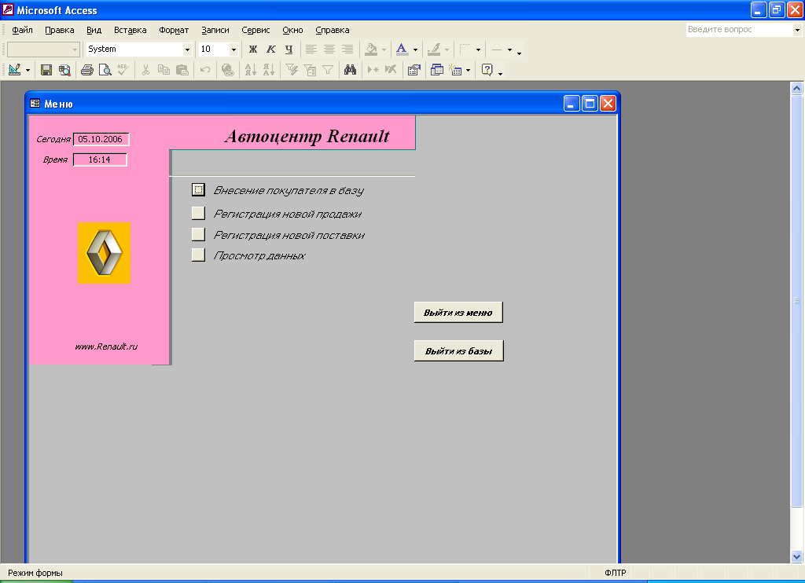Open the Справка menu

point(333,30)
